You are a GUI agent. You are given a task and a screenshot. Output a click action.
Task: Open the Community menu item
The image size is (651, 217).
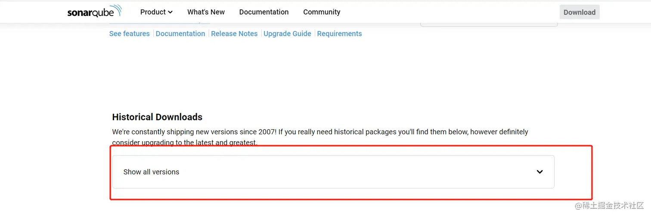coord(322,12)
